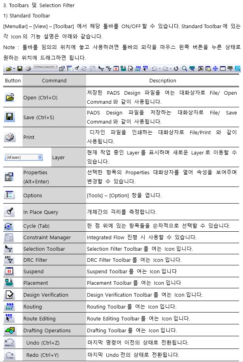This screenshot has width=243, height=362.
Task: Select the In Place Query icon in the table
Action: point(9,211)
